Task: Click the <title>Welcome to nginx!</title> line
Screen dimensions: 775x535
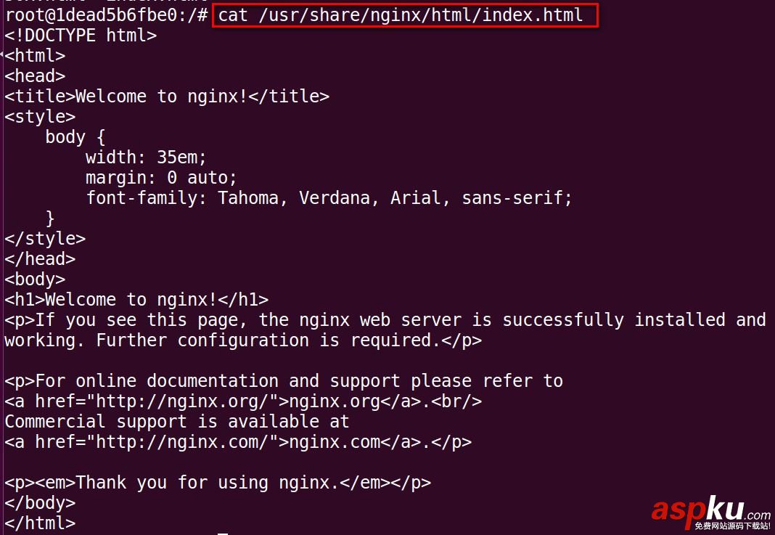Action: click(167, 96)
